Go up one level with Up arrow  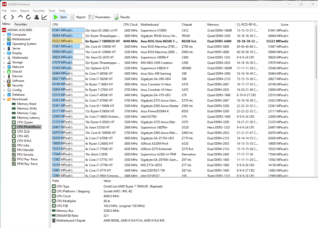20,17
